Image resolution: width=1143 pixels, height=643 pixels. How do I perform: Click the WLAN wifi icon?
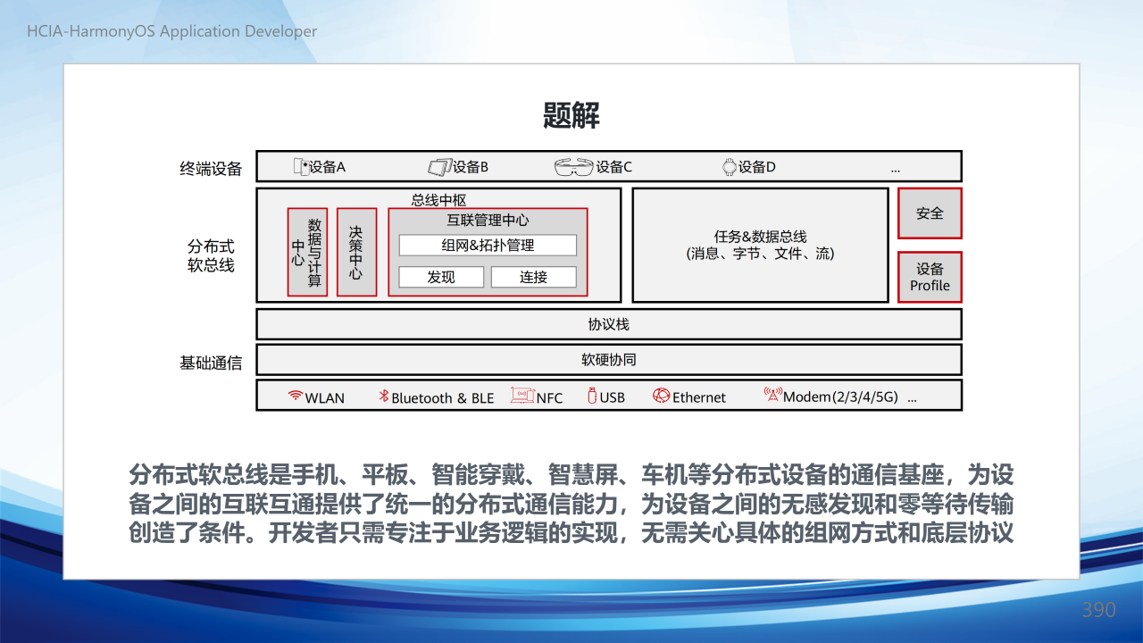(x=296, y=396)
